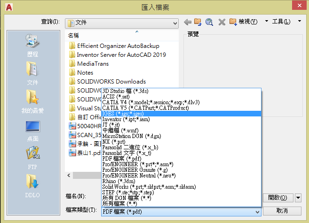Choose Inventor (*.ipt;*.iam) file type
Screen dimensions: 309x223
pyautogui.click(x=181, y=119)
